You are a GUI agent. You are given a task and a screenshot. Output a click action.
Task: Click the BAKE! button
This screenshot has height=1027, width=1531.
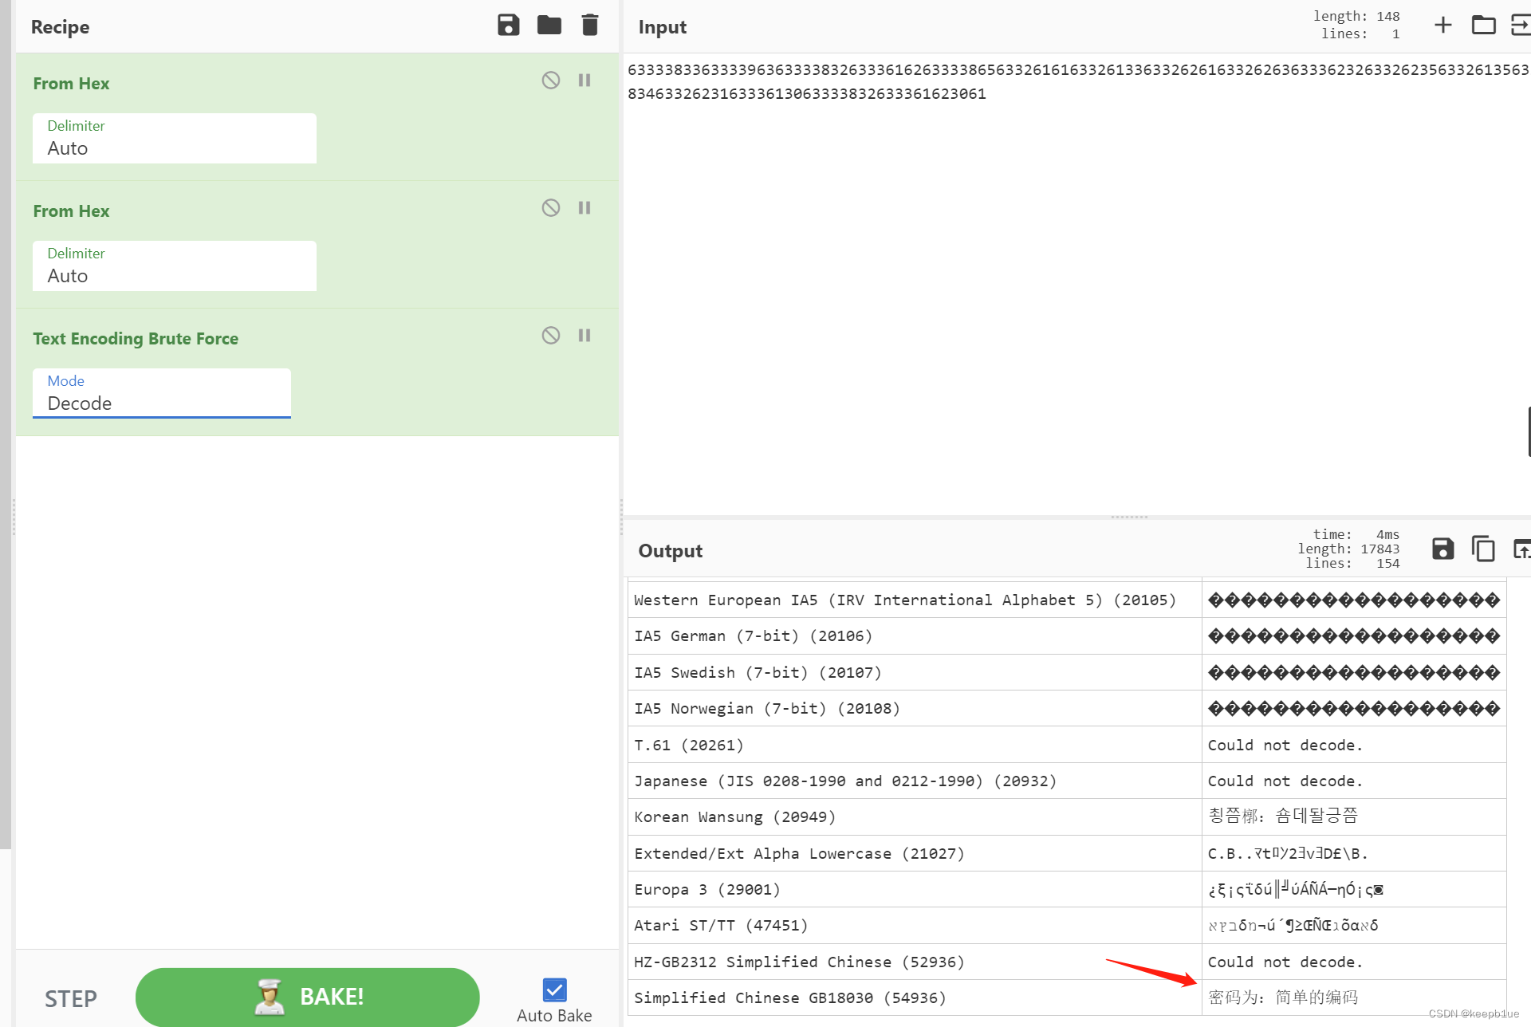click(x=308, y=997)
